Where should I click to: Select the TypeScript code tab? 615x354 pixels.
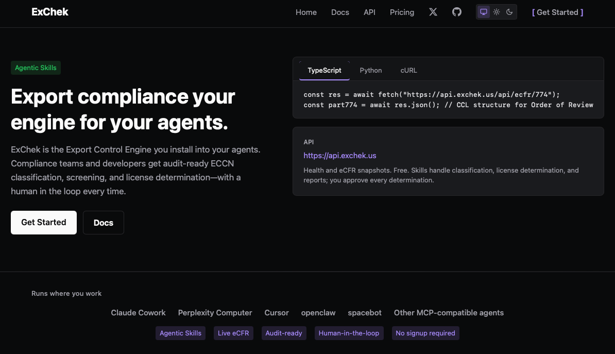pyautogui.click(x=324, y=71)
